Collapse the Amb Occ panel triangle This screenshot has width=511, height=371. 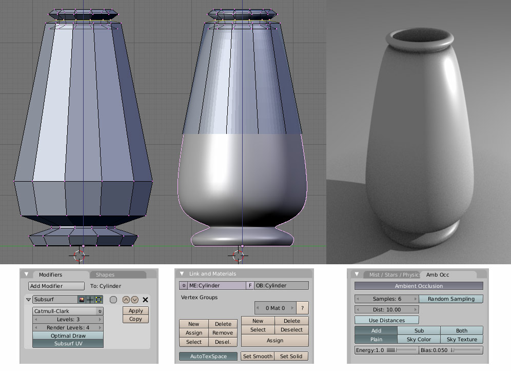coord(357,274)
